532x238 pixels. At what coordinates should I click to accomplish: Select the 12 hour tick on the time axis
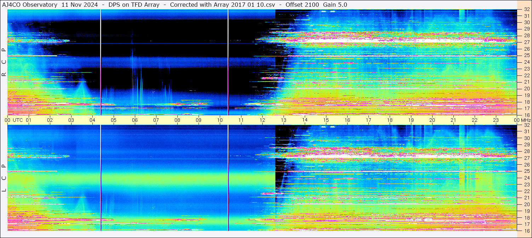point(262,120)
